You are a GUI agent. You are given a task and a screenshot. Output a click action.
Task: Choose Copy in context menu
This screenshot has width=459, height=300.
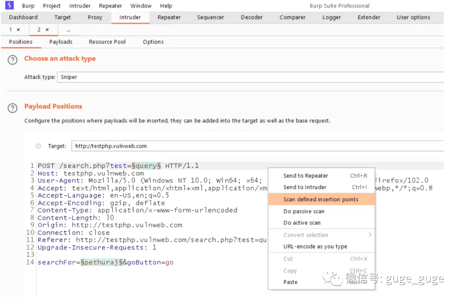[x=321, y=270]
